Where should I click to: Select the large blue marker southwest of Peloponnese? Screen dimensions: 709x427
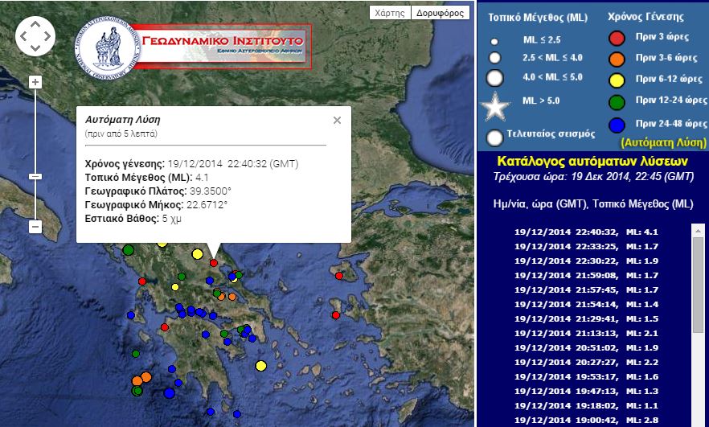(x=169, y=392)
